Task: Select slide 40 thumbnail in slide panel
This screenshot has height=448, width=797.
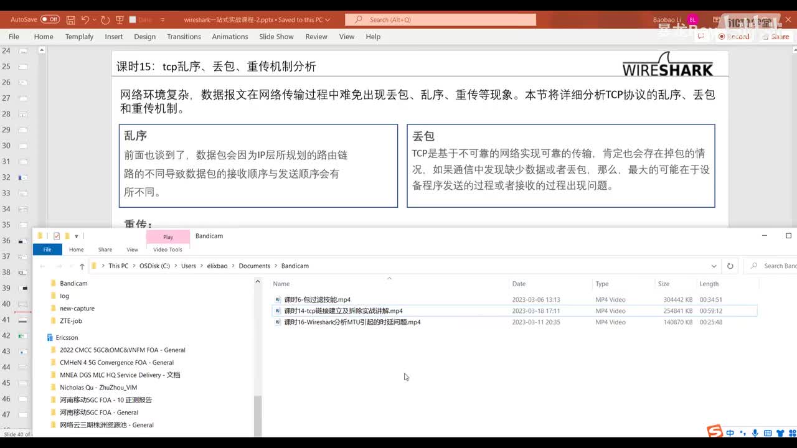Action: (23, 304)
